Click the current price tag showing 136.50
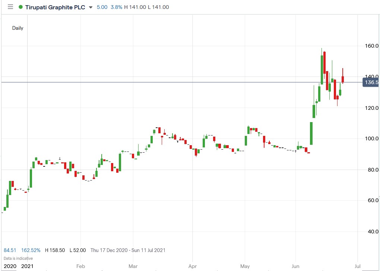This screenshot has height=271, width=380. (370, 83)
